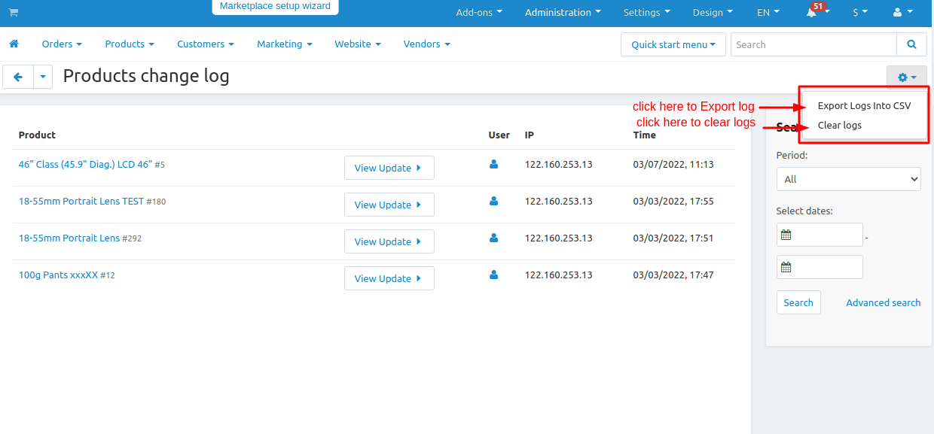Viewport: 934px width, 434px height.
Task: Open the Website menu
Action: coord(358,44)
